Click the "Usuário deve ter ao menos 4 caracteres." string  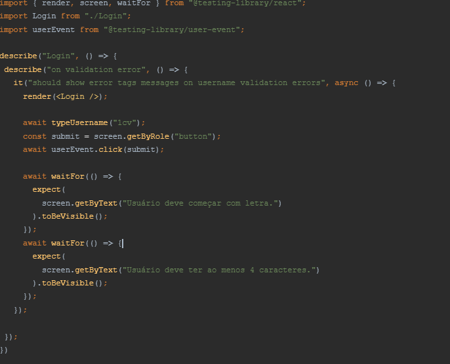218,270
